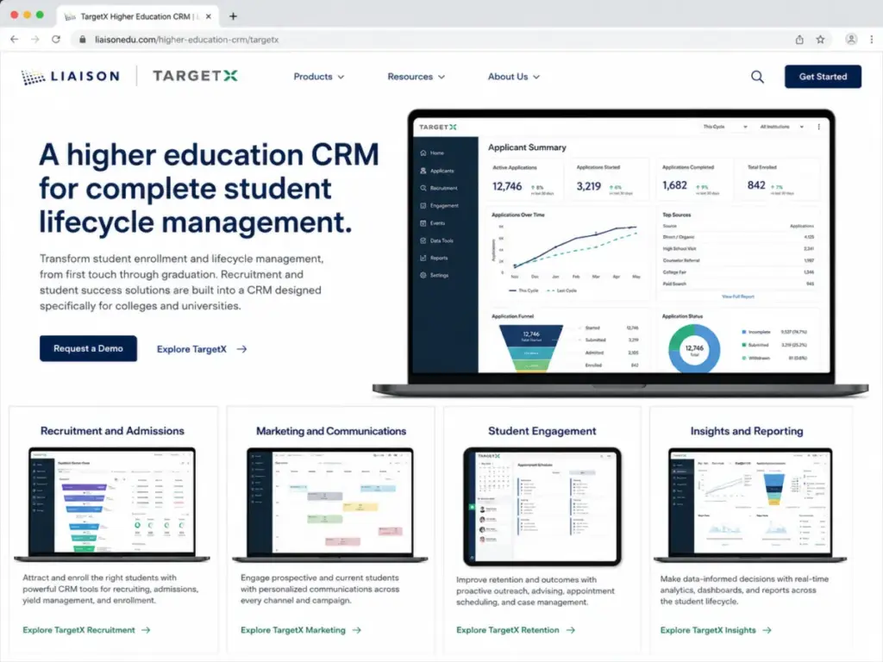Click the Insights and Reporting laptop thumbnail
The height and width of the screenshot is (662, 883).
pyautogui.click(x=750, y=504)
